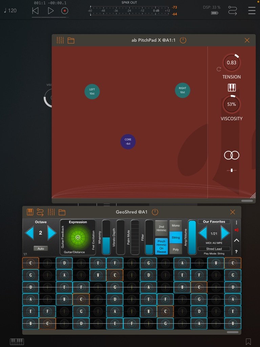Screen dimensions: 260x347
Task: Open the routing icon in top bar
Action: pos(233,11)
